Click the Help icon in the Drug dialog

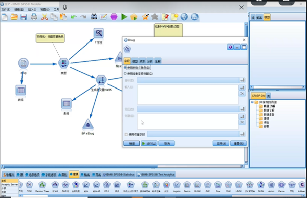click(x=230, y=47)
